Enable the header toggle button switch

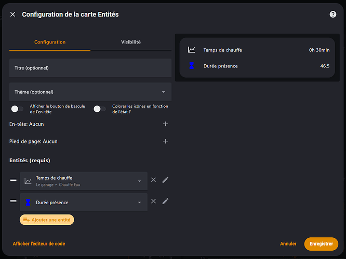click(17, 109)
